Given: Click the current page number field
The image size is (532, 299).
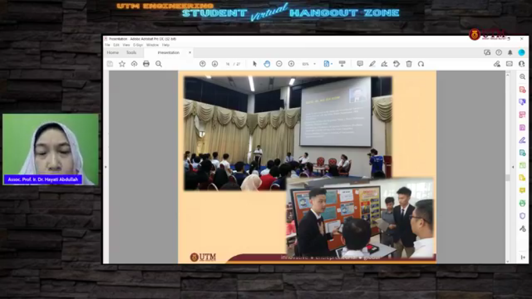Looking at the screenshot, I should [228, 64].
